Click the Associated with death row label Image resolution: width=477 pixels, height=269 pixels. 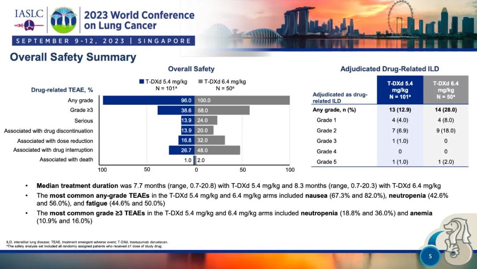coord(66,160)
